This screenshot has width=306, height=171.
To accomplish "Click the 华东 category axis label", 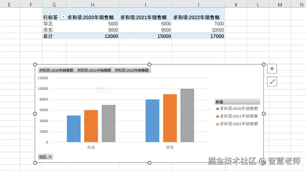I will click(170, 147).
